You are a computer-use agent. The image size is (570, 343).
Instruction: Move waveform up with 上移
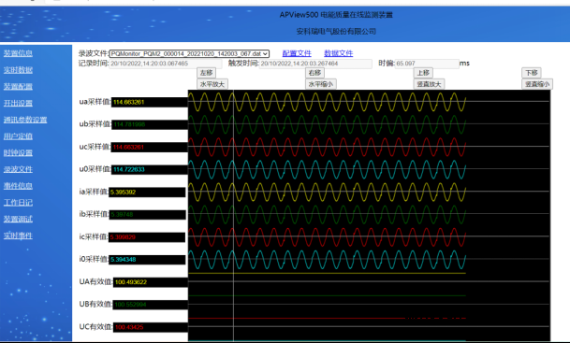(423, 73)
